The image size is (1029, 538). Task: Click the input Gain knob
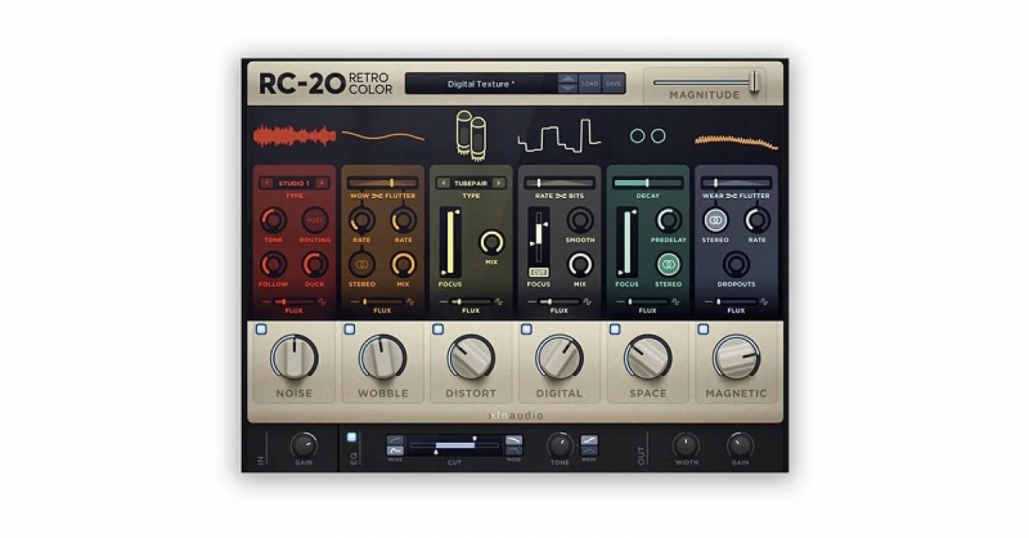pyautogui.click(x=303, y=446)
